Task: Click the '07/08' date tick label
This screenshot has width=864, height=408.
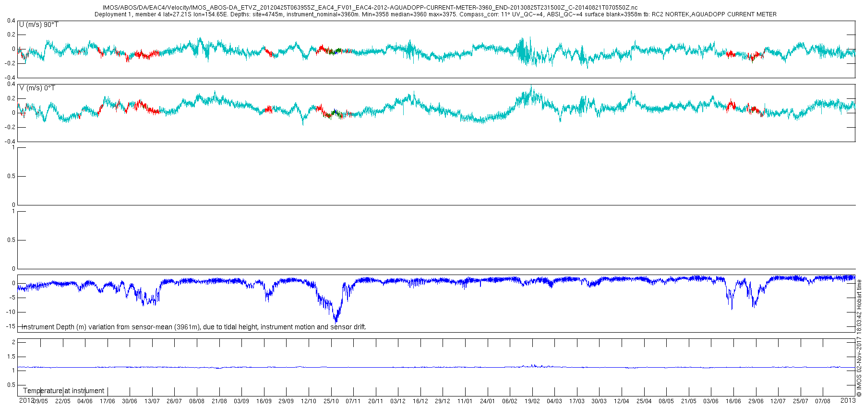Action: pyautogui.click(x=823, y=401)
